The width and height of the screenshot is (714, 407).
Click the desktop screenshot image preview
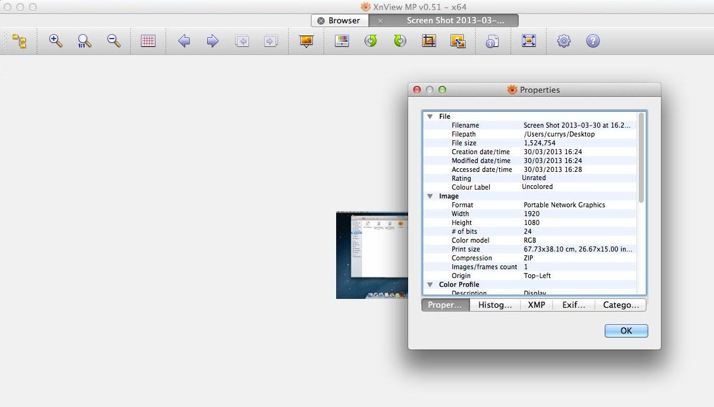point(372,255)
